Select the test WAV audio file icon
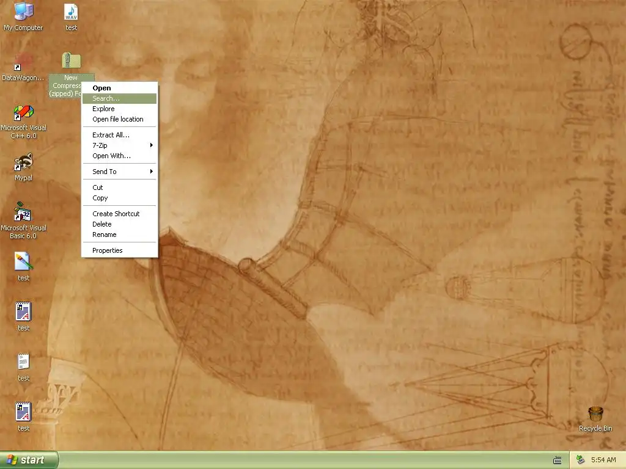Screen dimensions: 626x469 [71, 16]
